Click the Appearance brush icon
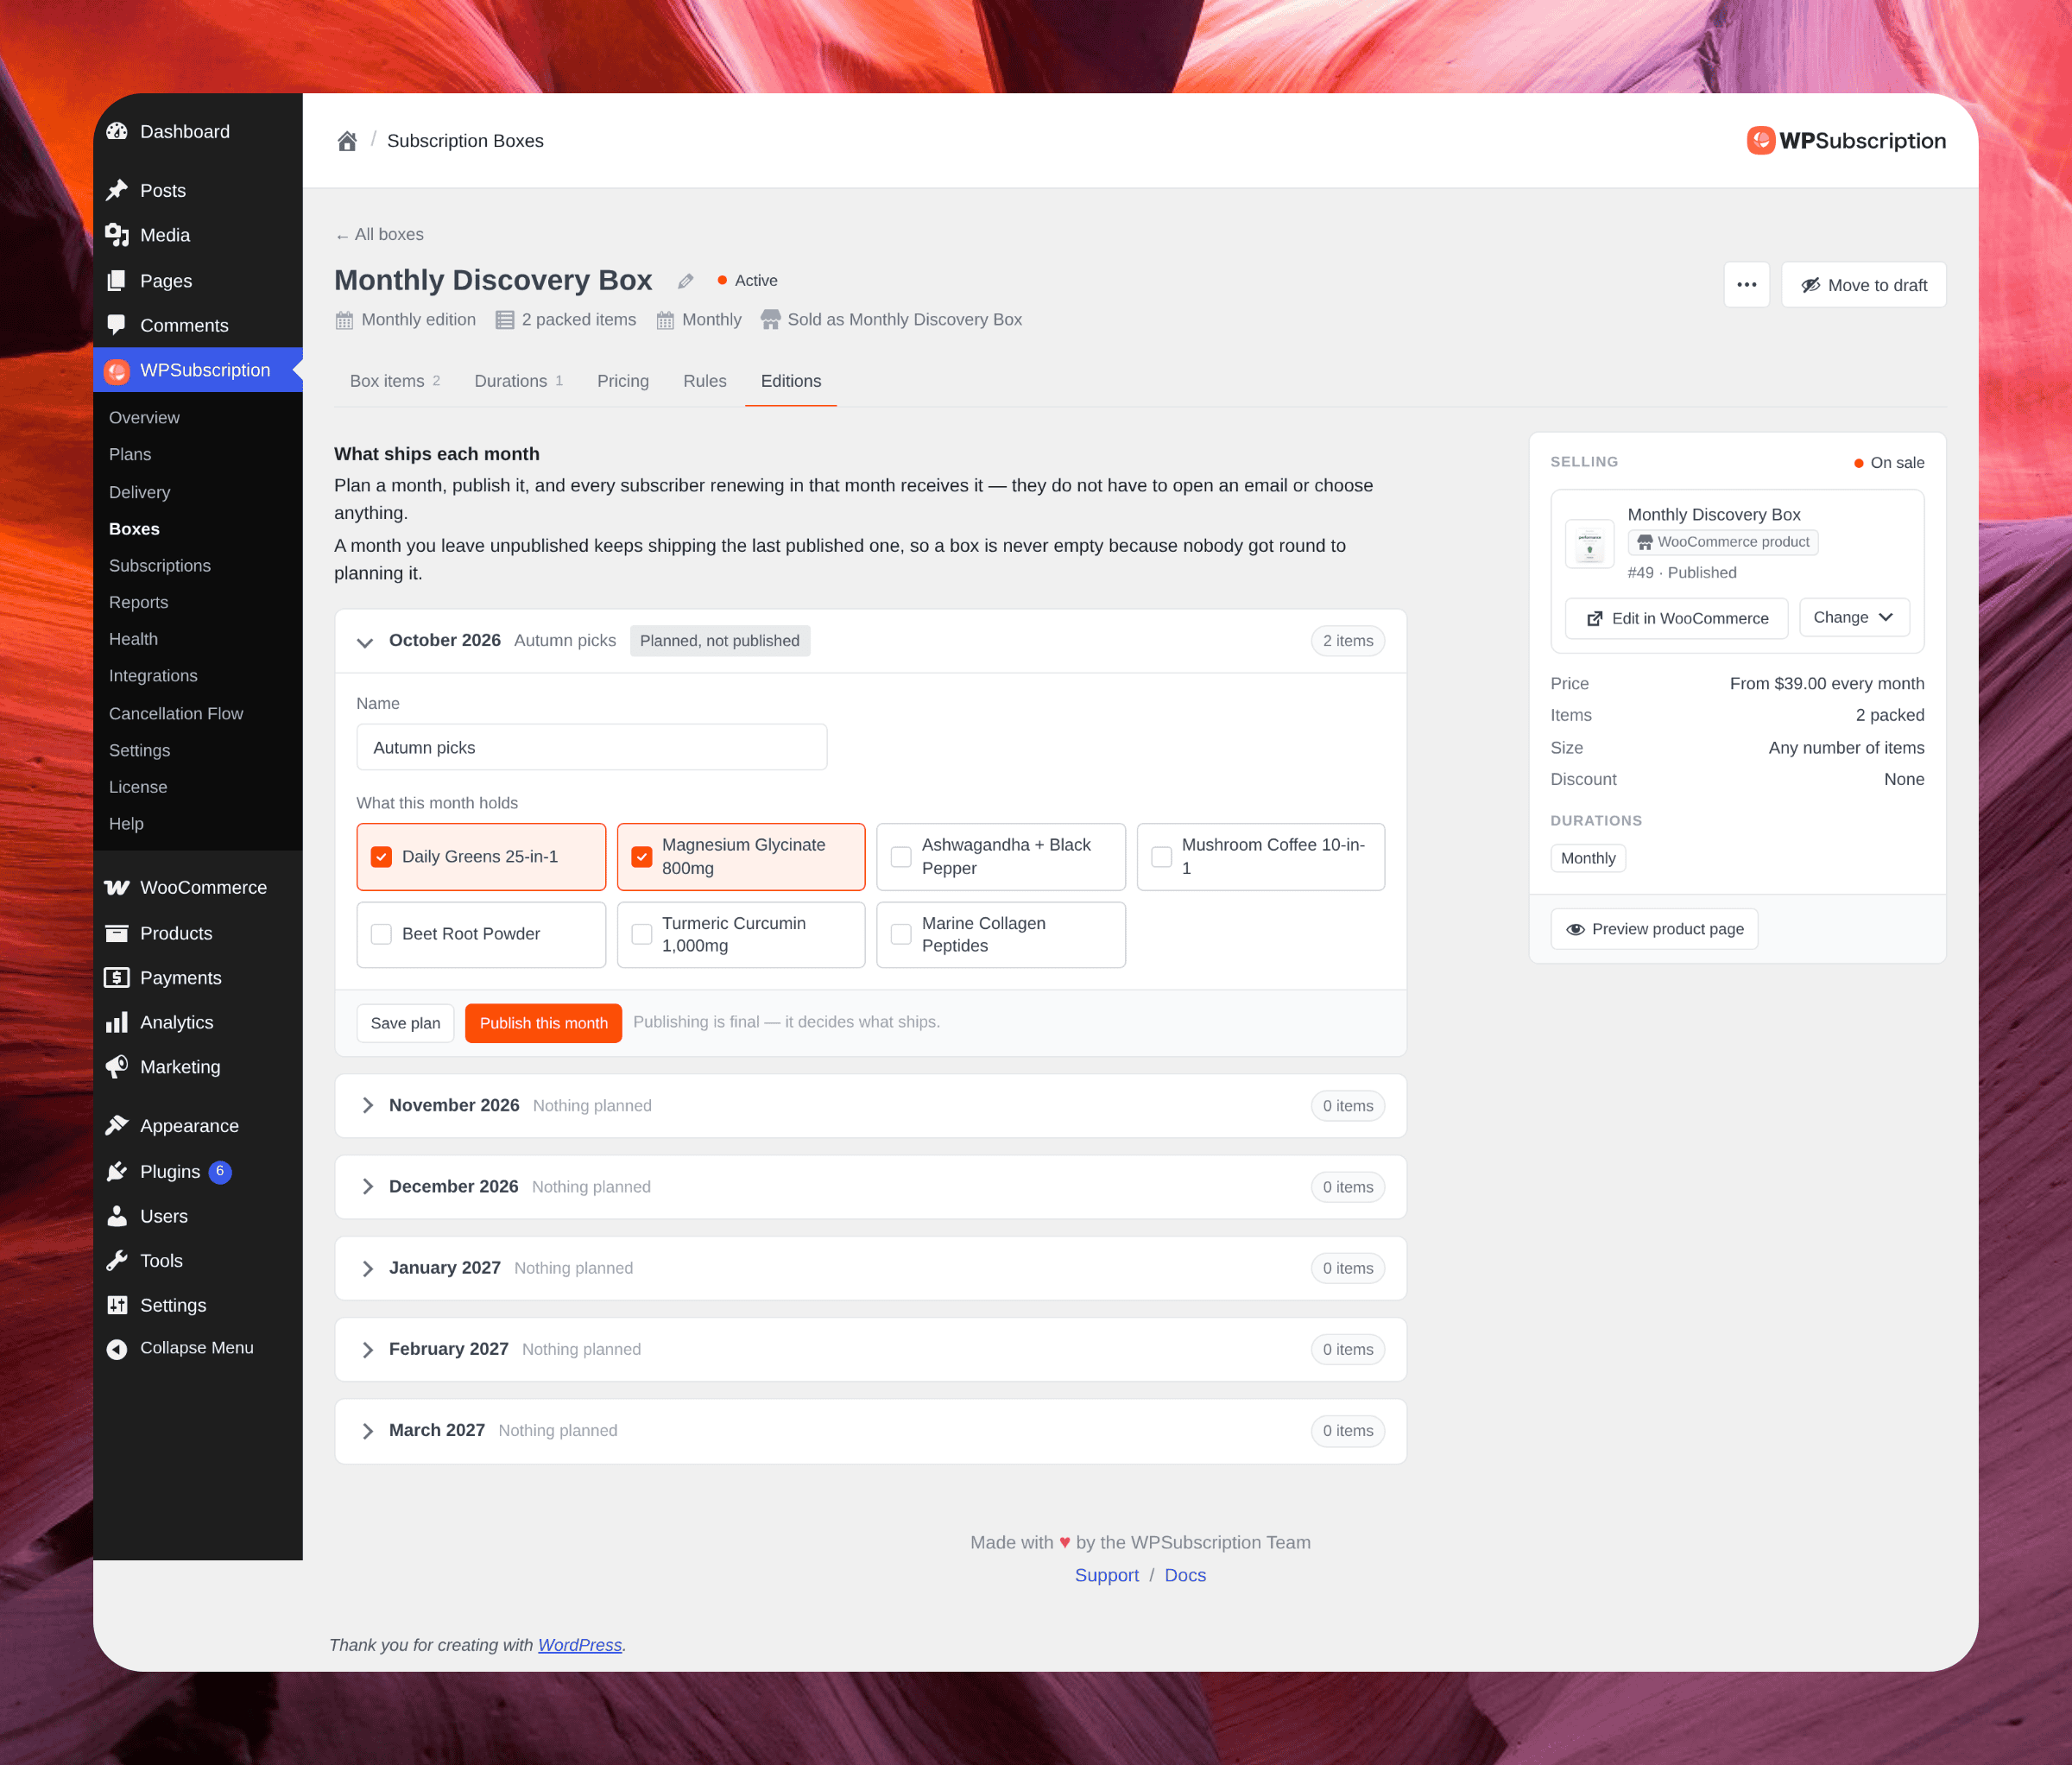This screenshot has height=1765, width=2072. coord(117,1126)
